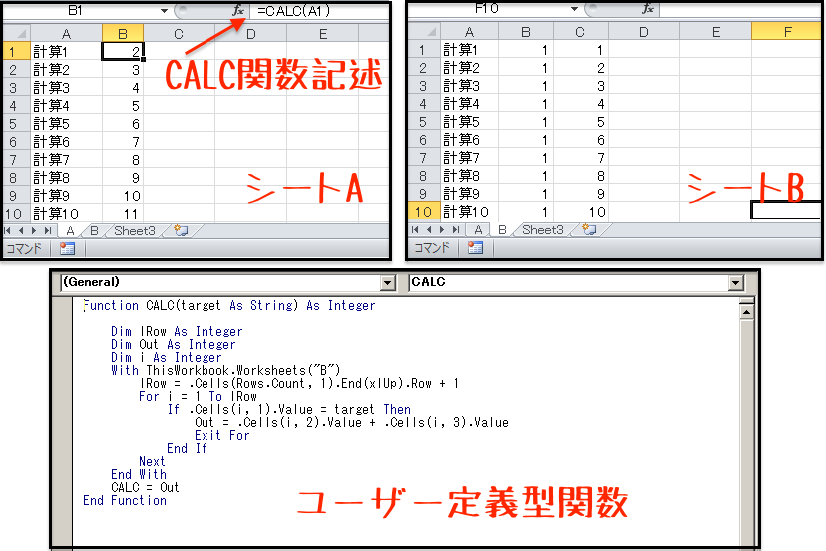Select row 10 header in sheet B window
The height and width of the screenshot is (551, 826).
point(425,212)
